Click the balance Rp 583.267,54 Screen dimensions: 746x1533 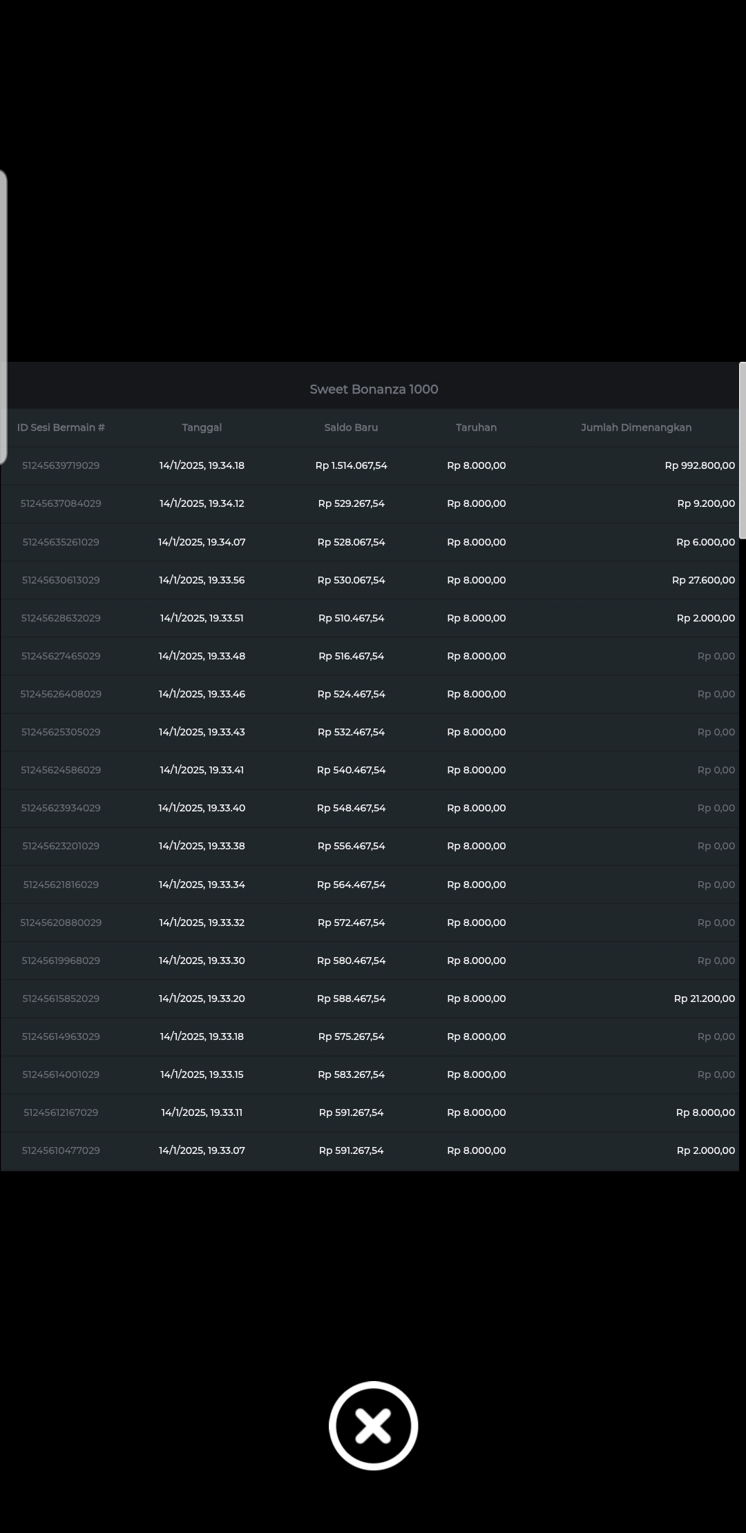point(351,1074)
